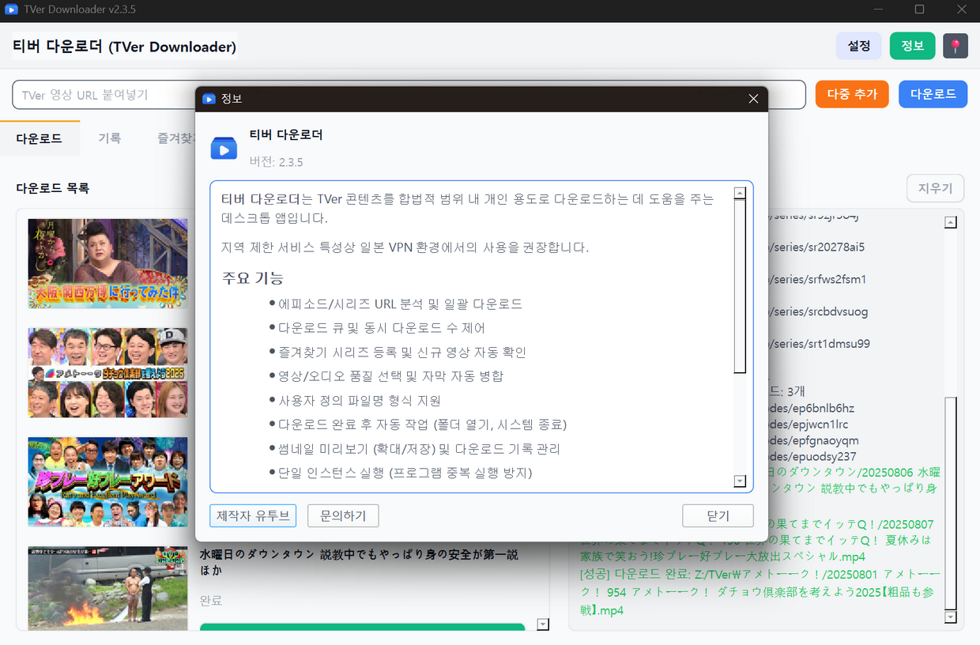980x645 pixels.
Task: Click log line ending epuodsy237
Action: tap(812, 456)
